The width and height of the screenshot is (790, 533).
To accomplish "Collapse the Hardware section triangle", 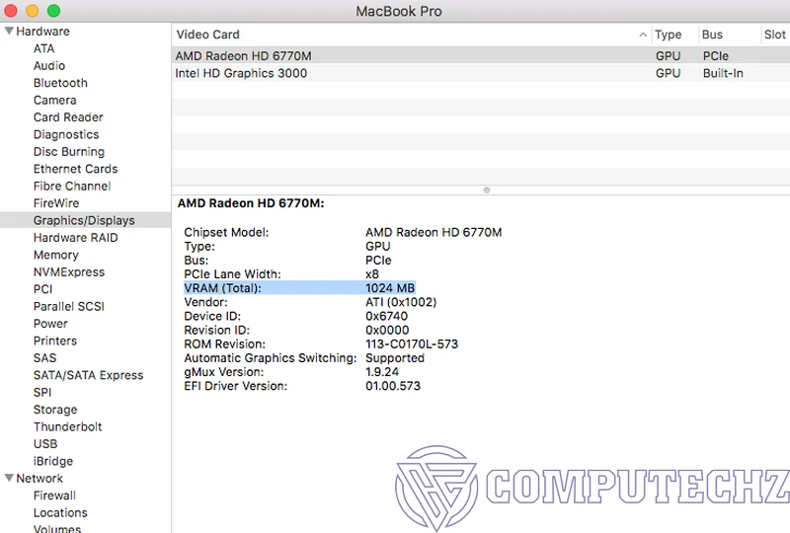I will (x=9, y=31).
